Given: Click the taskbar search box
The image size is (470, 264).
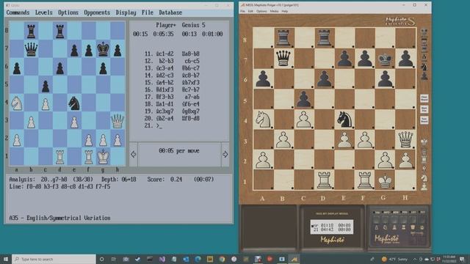Looking at the screenshot, I should pyautogui.click(x=54, y=259).
